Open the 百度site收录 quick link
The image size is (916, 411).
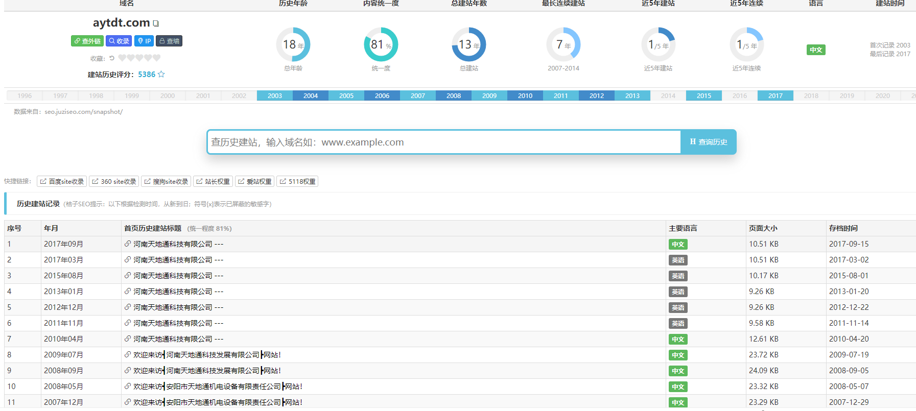[62, 182]
